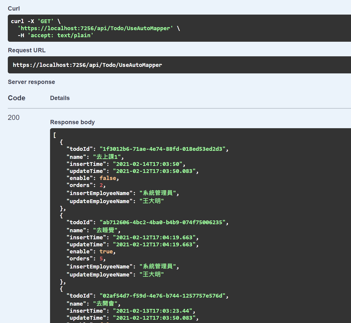351x323 pixels.
Task: Click the name value 去上課1
Action: coord(107,157)
